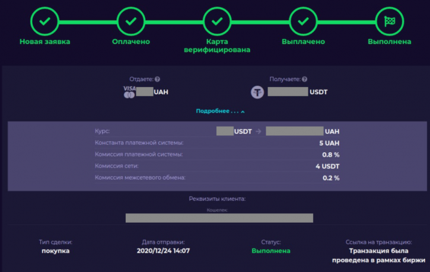430x272 pixels.
Task: Click the green Выполнена status text
Action: point(271,251)
